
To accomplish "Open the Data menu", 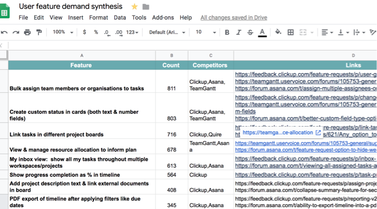I will click(120, 17).
